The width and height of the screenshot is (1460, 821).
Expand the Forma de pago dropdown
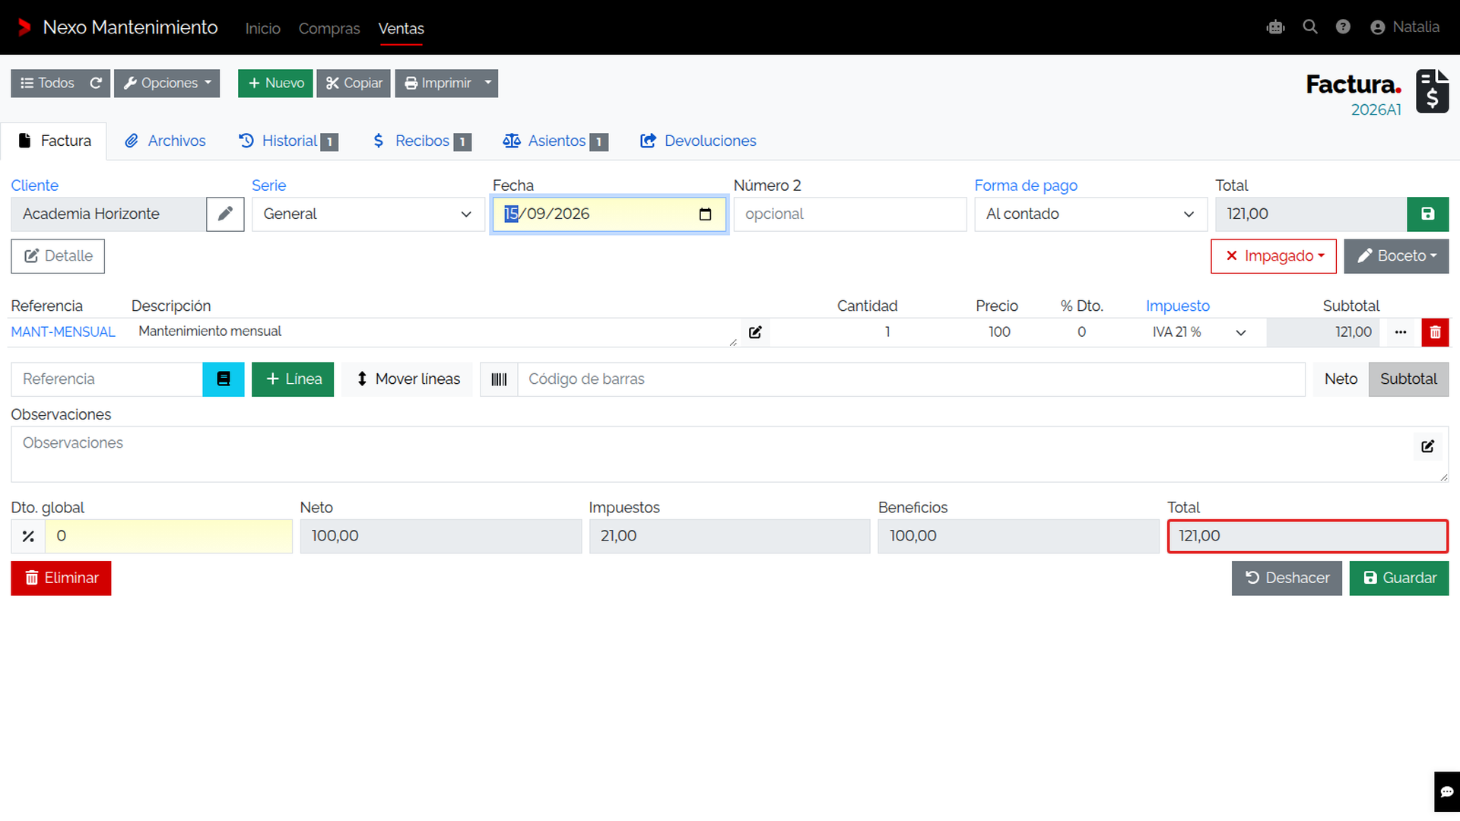coord(1090,214)
